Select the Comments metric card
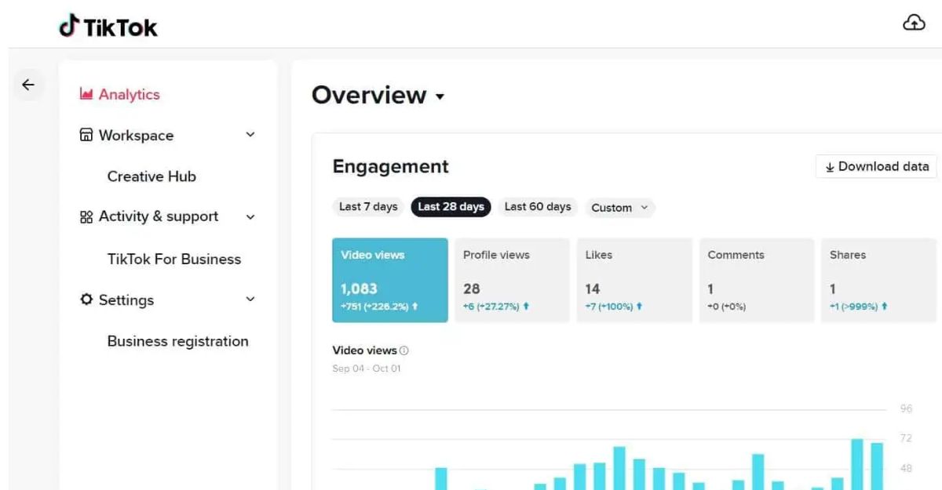Viewport: 942px width, 490px height. coord(758,281)
